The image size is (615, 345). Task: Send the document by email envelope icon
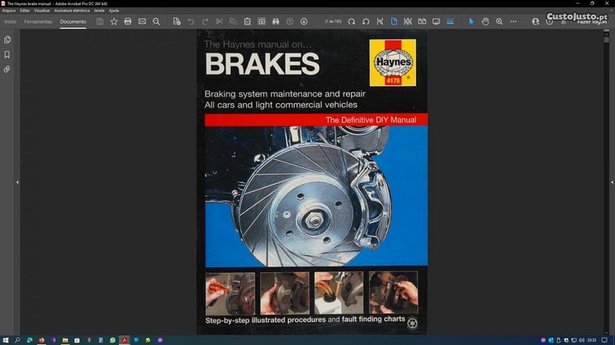pos(142,21)
